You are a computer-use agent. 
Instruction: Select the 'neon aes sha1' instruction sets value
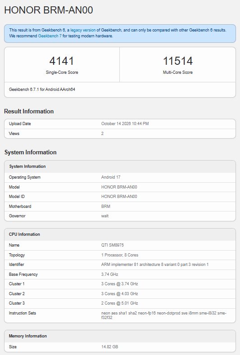[163, 315]
